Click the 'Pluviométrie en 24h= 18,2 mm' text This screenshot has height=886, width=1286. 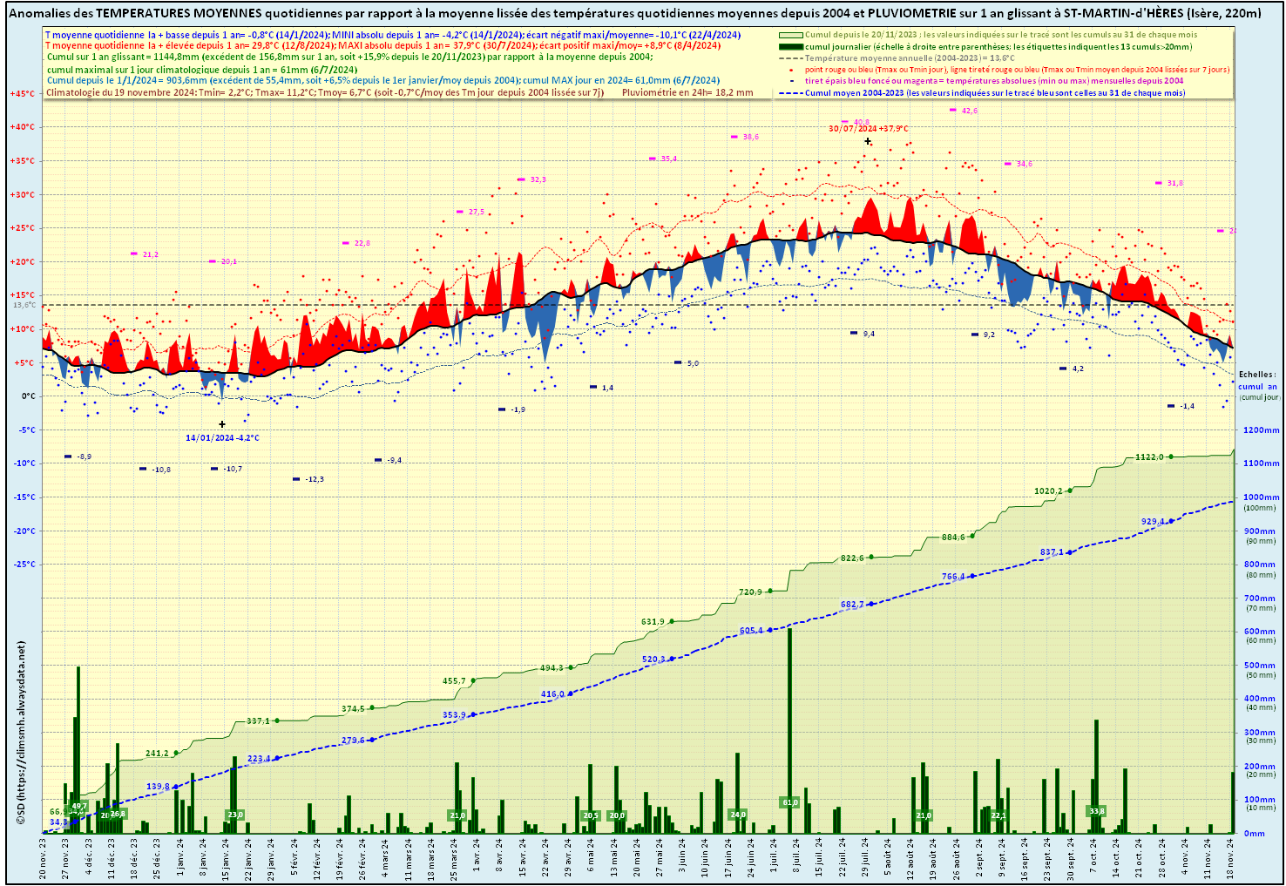point(688,91)
